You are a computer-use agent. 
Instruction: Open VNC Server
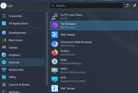(x=94, y=88)
